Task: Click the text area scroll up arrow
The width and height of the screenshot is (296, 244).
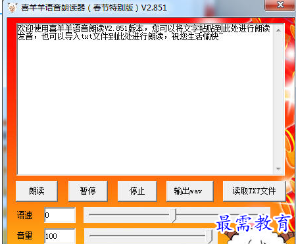Action: pos(278,30)
